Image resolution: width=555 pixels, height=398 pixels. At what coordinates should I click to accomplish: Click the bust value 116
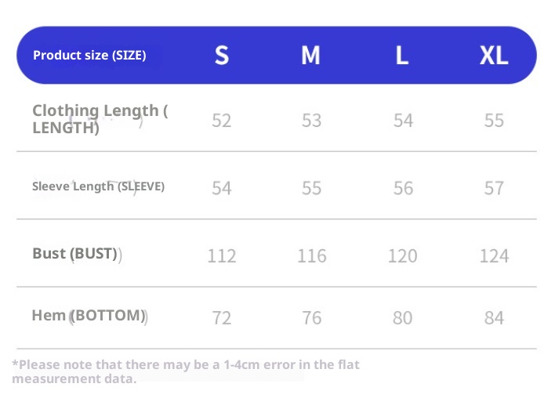pos(311,256)
